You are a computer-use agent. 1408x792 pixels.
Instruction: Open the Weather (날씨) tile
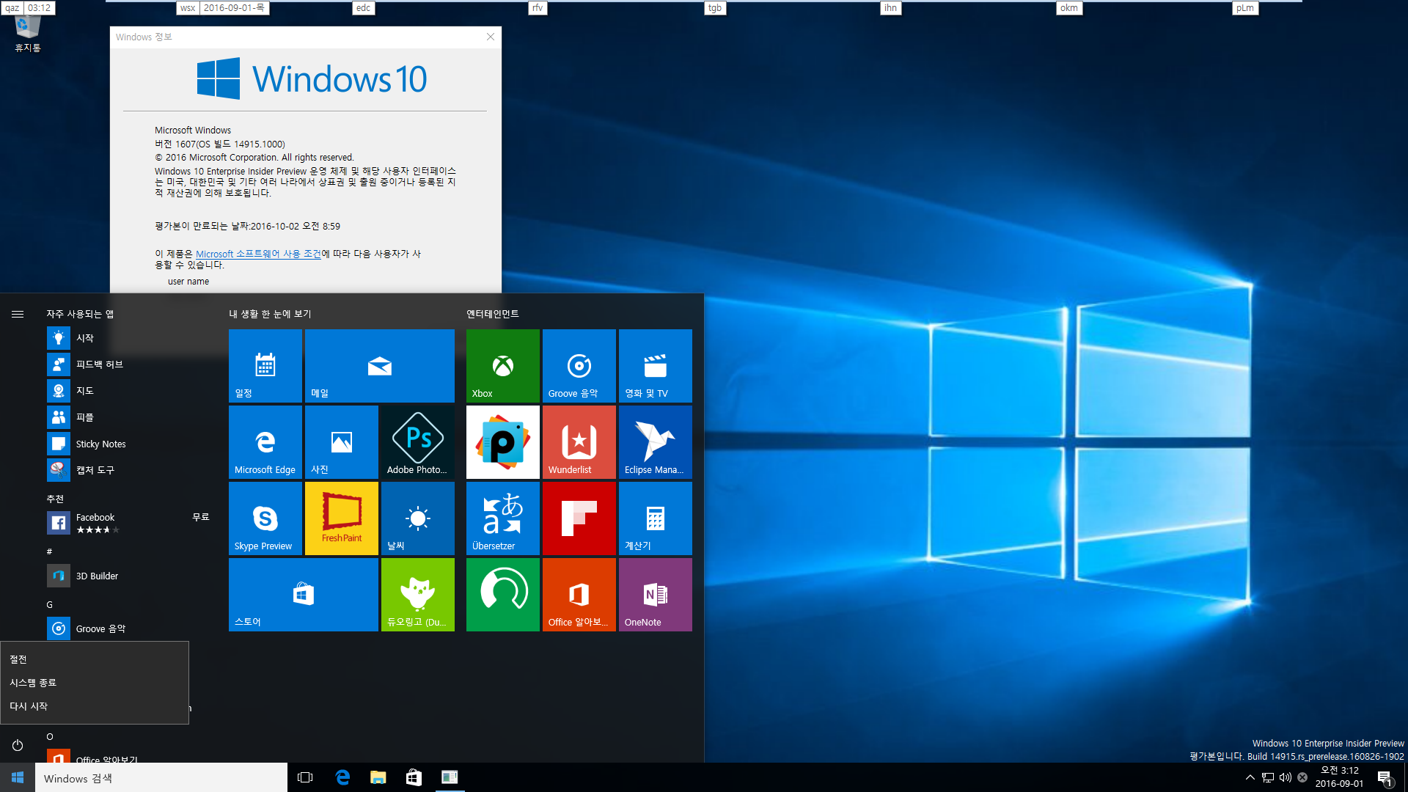click(x=418, y=518)
